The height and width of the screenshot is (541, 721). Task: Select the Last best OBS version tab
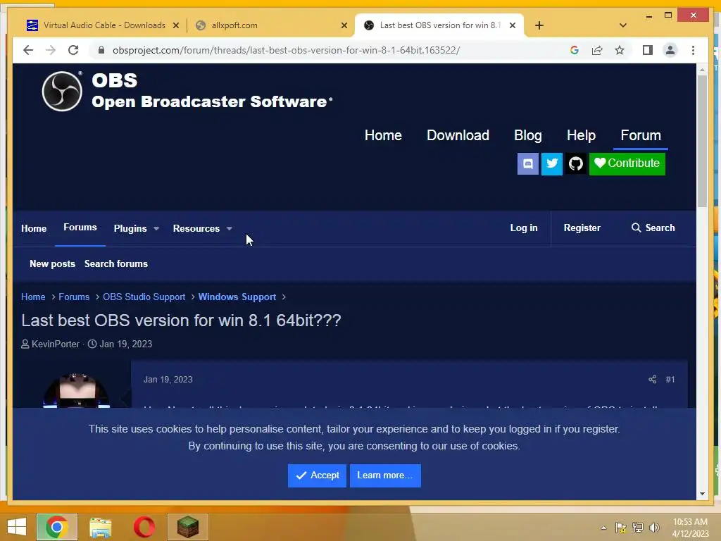439,25
